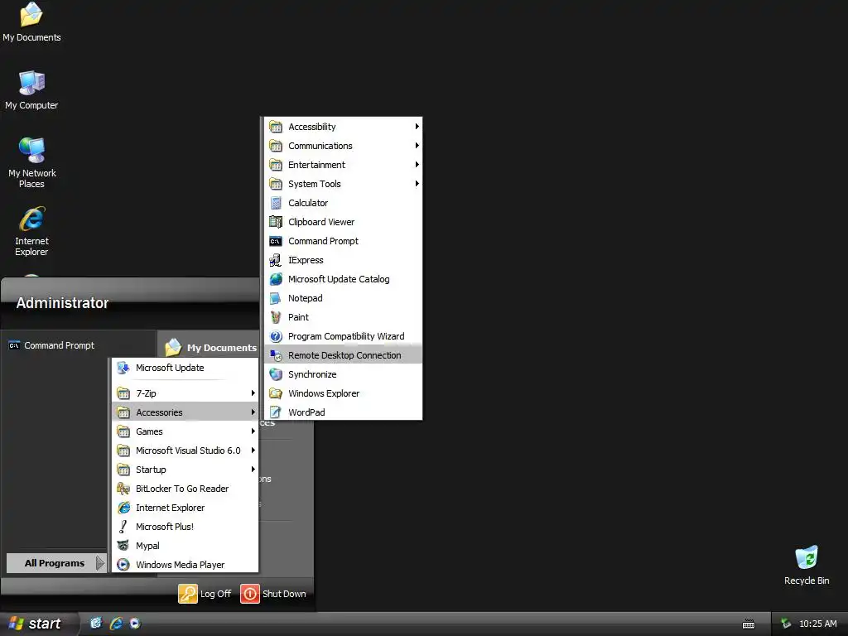Click the WordPad icon

click(276, 412)
